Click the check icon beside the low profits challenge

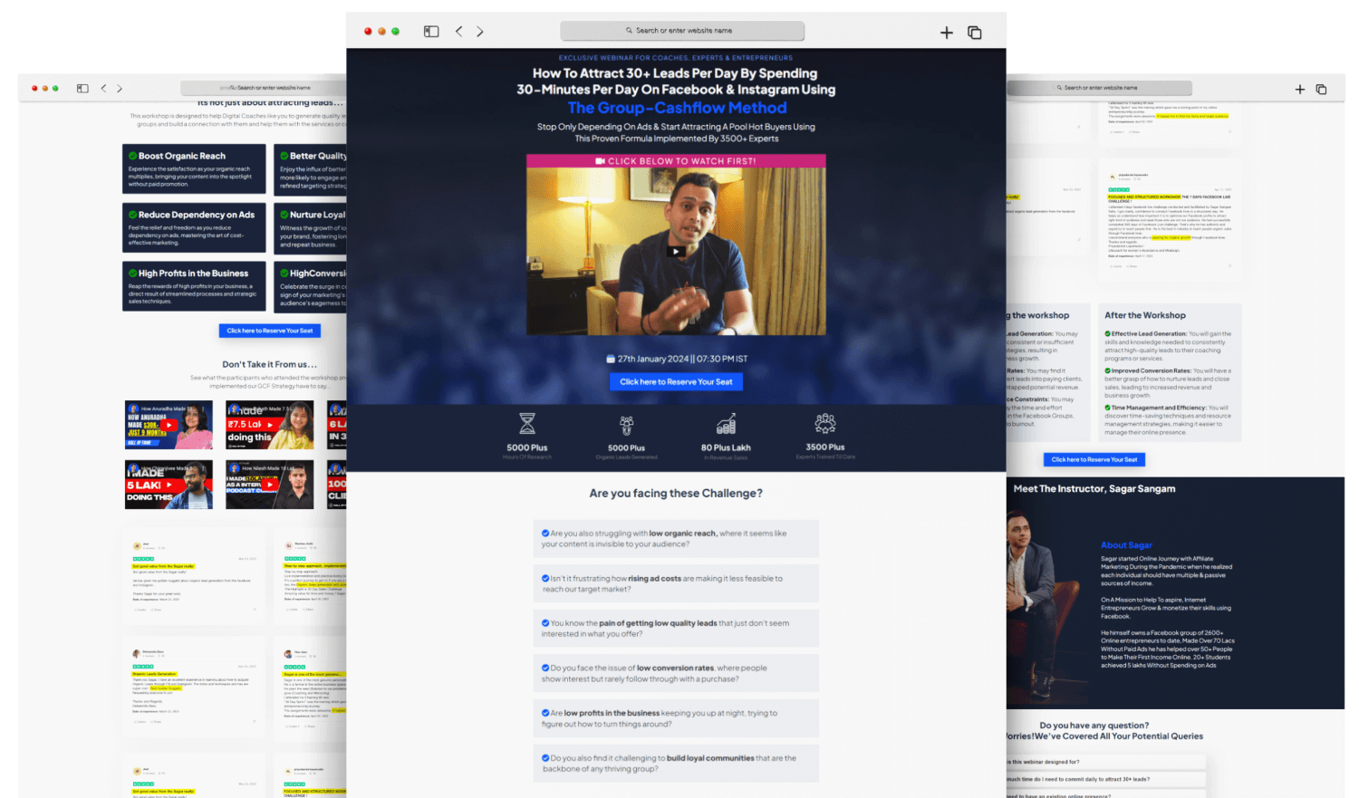coord(545,713)
